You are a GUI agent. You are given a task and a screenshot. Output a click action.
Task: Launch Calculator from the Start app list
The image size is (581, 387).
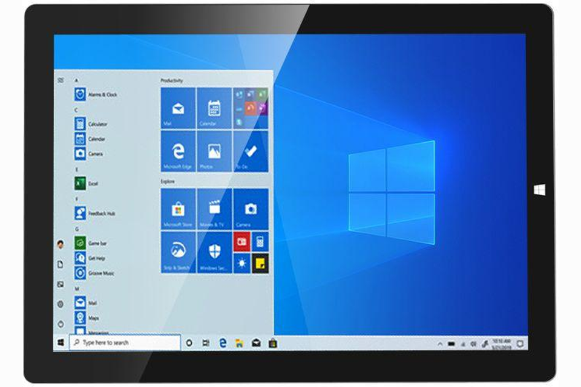click(91, 124)
